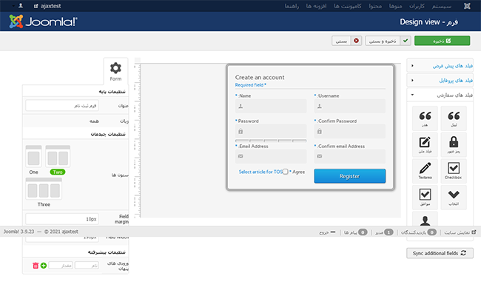
Task: Click the user icon inside Name field
Action: pyautogui.click(x=240, y=106)
